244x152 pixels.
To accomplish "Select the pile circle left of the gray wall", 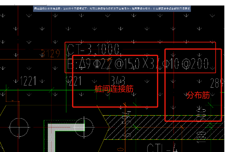I will [19, 127].
